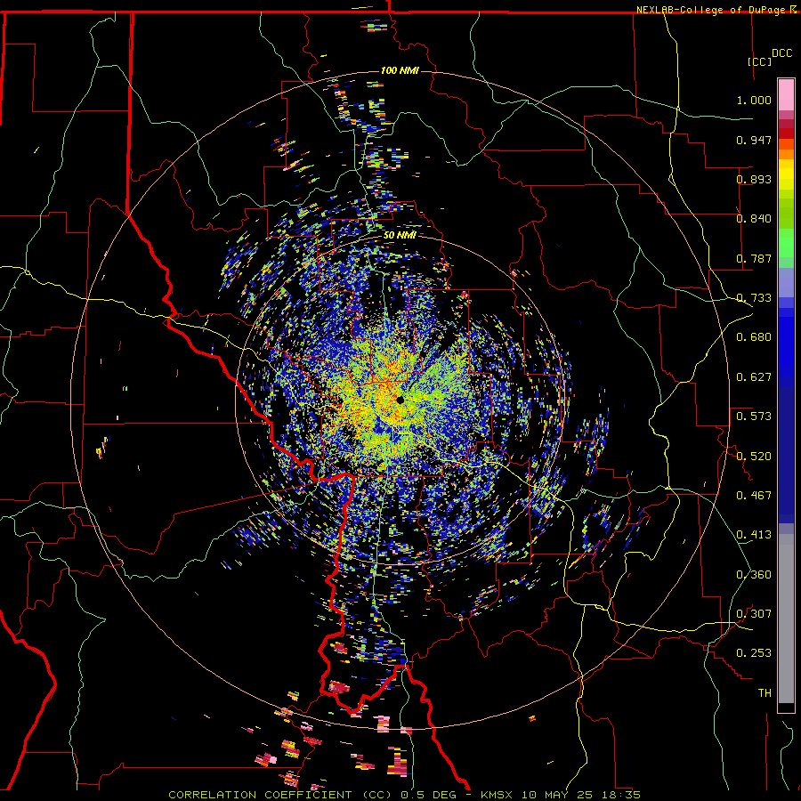Image resolution: width=801 pixels, height=801 pixels.
Task: Click the CORRELATION COEFFICIENT caption text
Action: click(x=260, y=795)
